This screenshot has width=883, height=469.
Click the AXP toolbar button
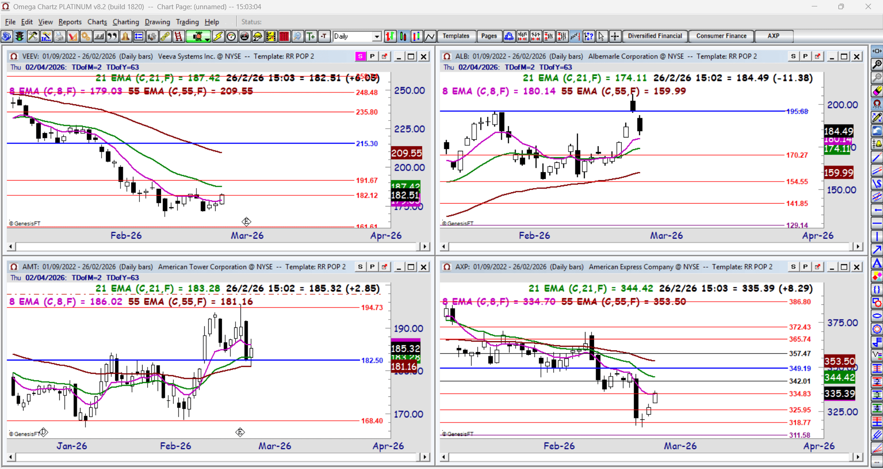tap(774, 36)
